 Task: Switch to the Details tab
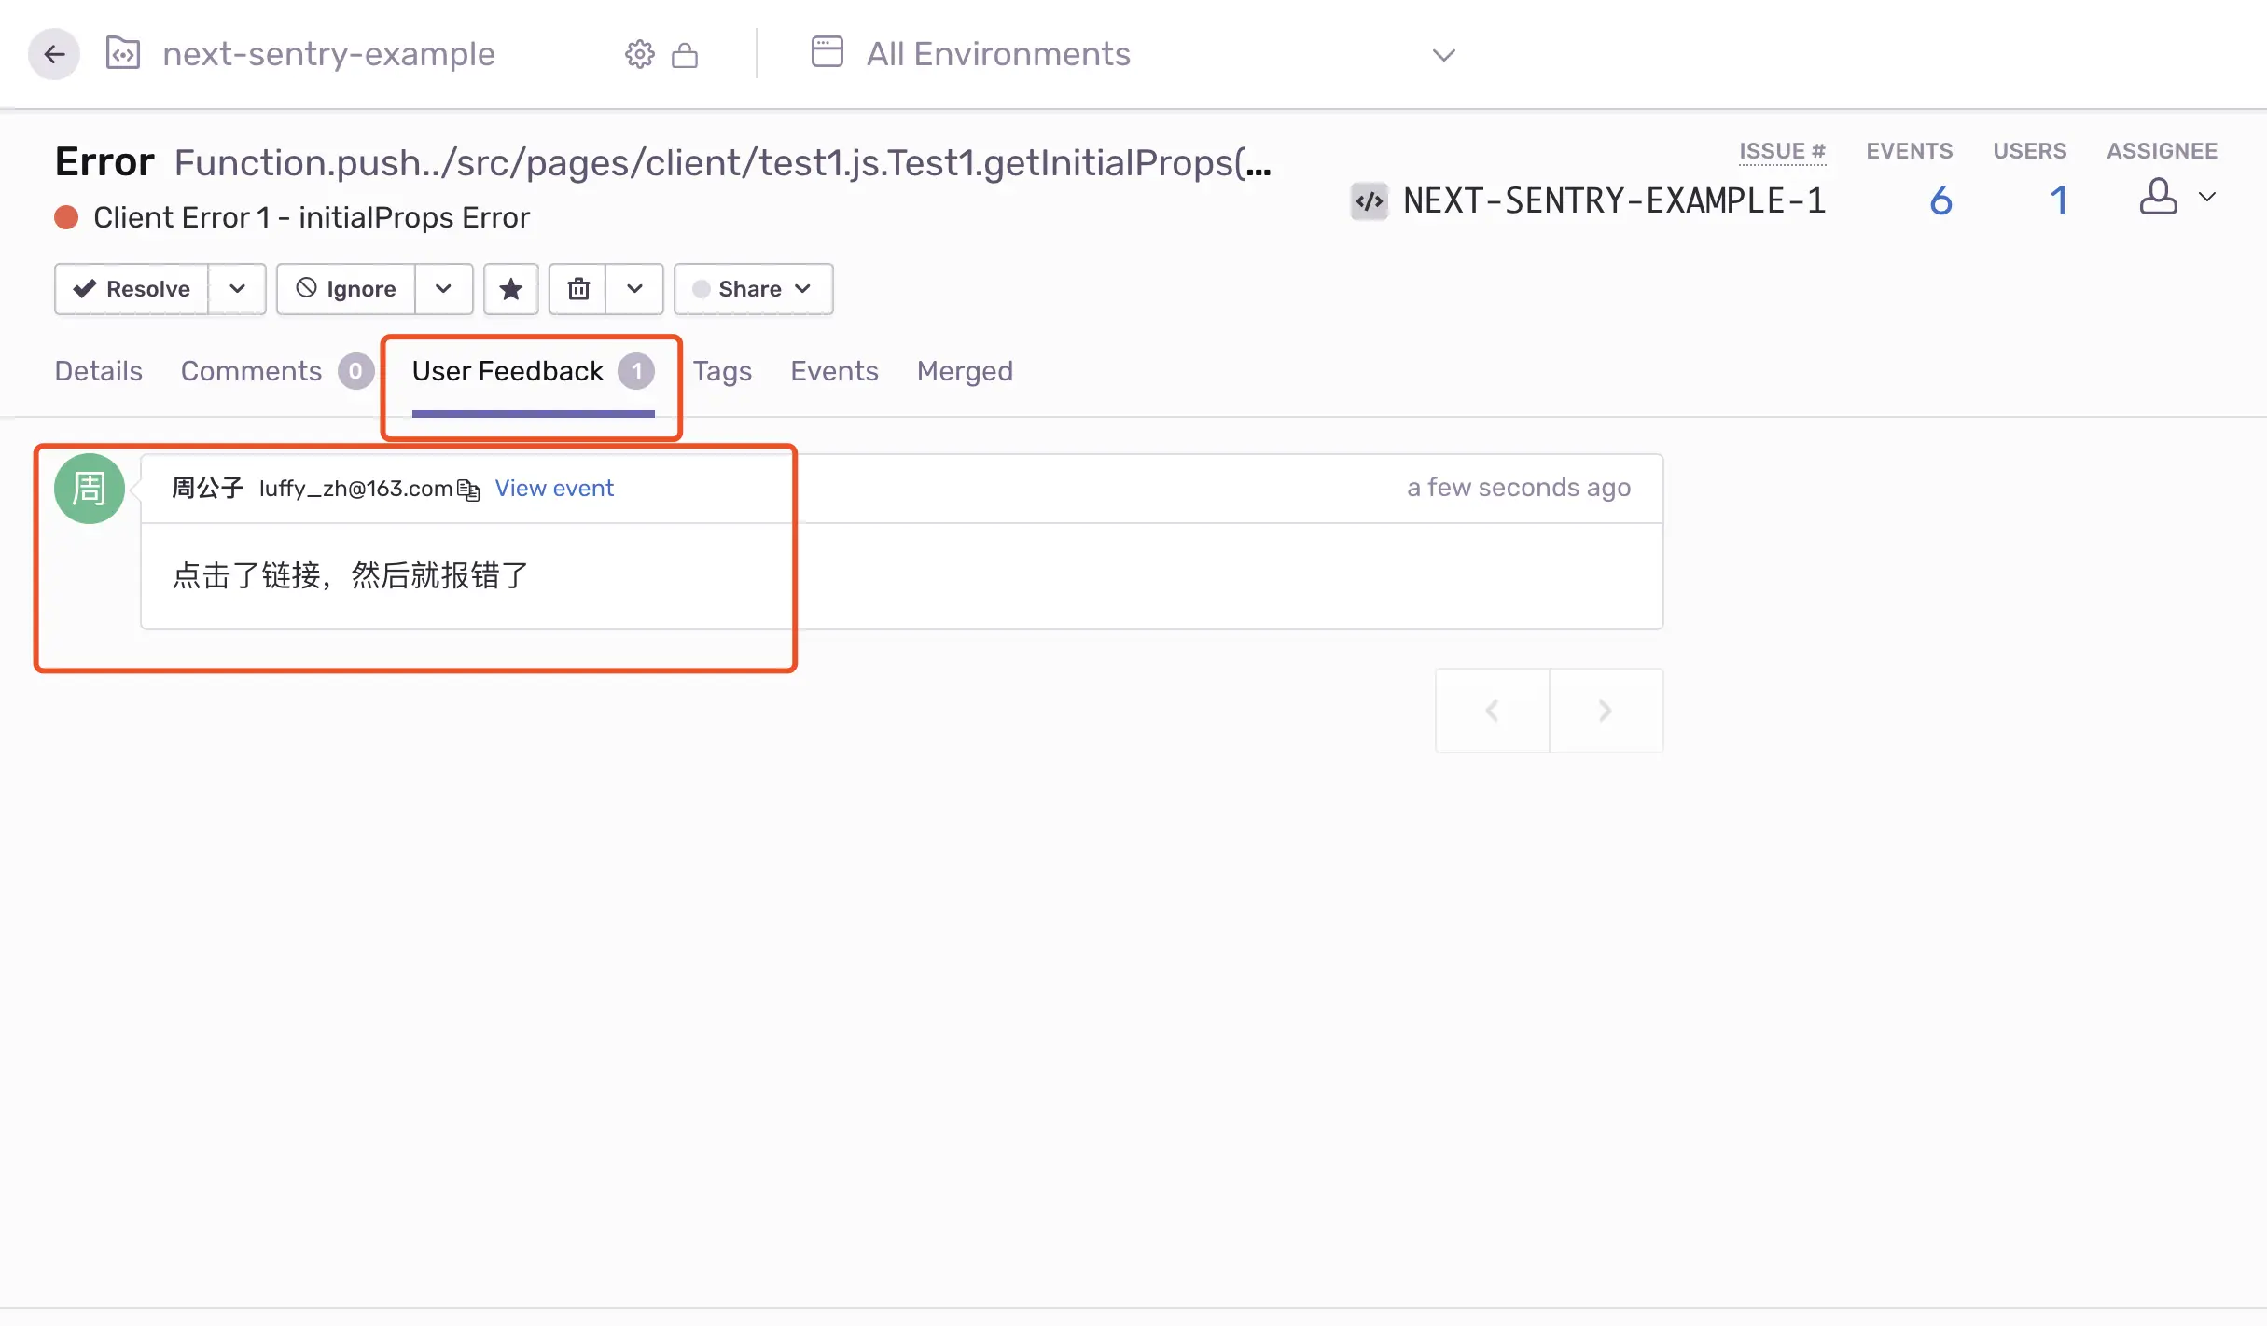coord(98,371)
